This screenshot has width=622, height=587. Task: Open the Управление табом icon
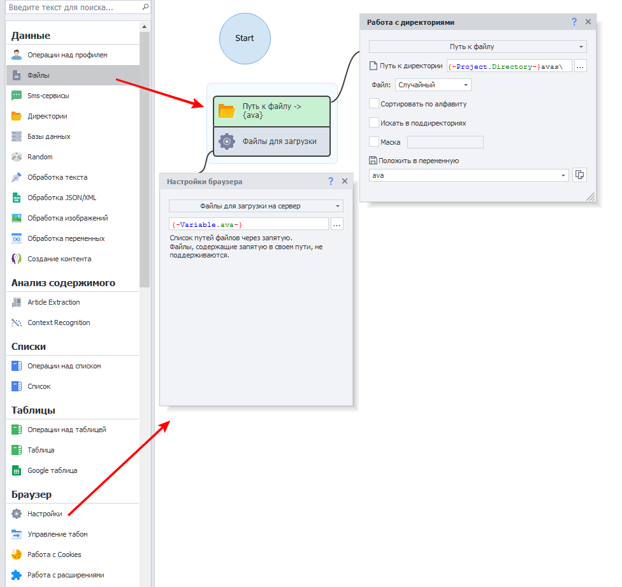(x=17, y=534)
